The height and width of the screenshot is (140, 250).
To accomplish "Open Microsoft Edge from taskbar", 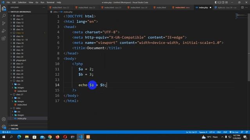I will (19, 137).
